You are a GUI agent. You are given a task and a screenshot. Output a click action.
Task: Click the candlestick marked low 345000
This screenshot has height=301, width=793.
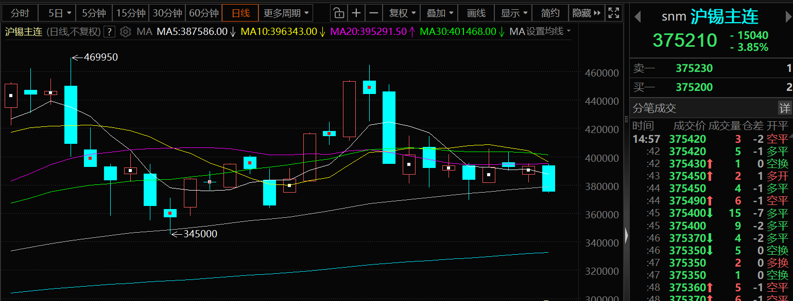point(170,213)
